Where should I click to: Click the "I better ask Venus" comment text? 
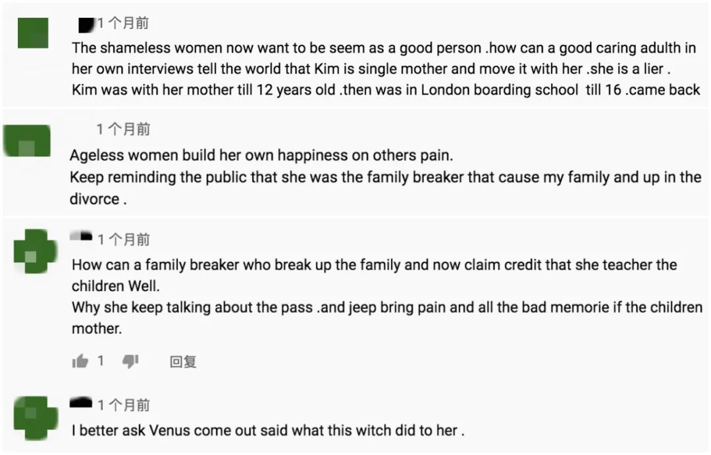tap(268, 431)
